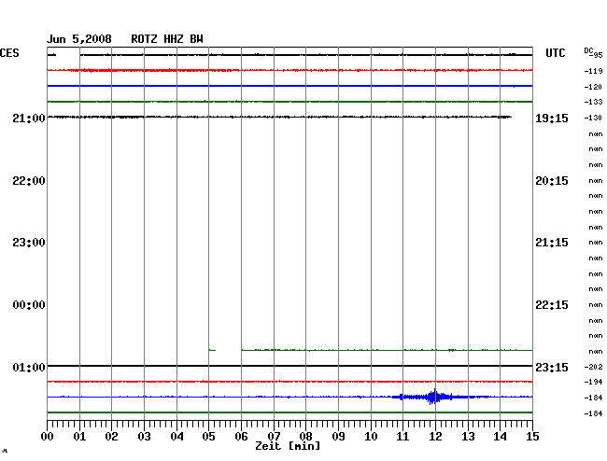Click minute tick label "02"
This screenshot has width=607, height=461.
click(111, 437)
